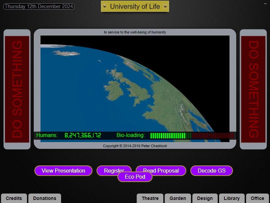The width and height of the screenshot is (270, 203).
Task: Click the left DO SOMETHING banner
Action: point(17,89)
